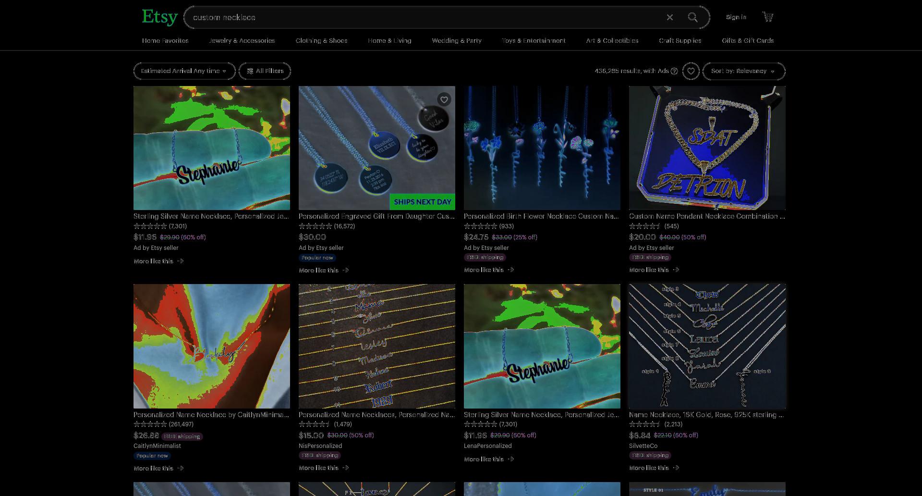
Task: Click the Etsy logo
Action: (x=159, y=17)
